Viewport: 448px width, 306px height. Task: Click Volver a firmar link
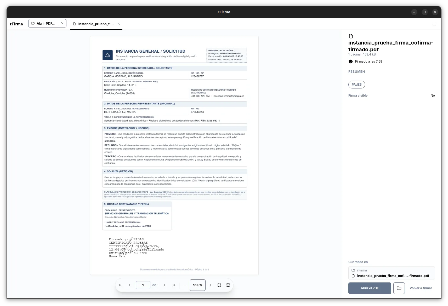pos(421,288)
